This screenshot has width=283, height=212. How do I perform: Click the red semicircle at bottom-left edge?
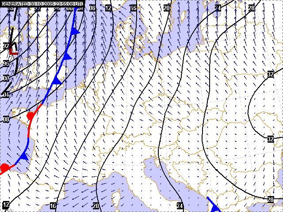click(x=4, y=168)
